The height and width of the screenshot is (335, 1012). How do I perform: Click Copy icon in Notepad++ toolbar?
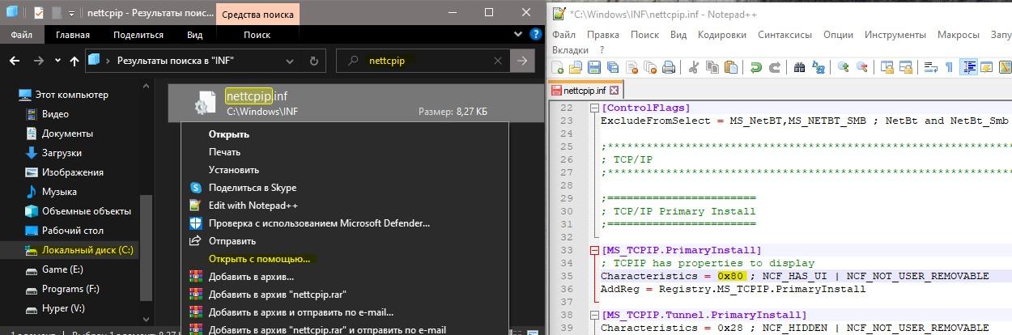click(712, 67)
